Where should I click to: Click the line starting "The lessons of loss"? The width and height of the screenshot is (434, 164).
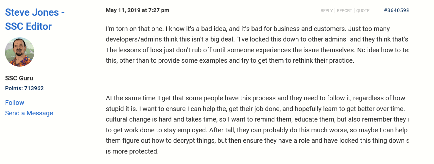tap(257, 50)
